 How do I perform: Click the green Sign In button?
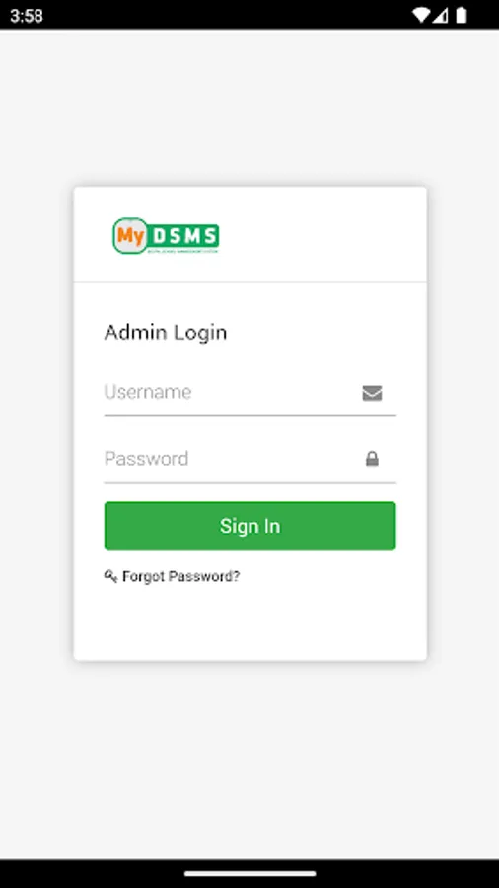tap(250, 526)
